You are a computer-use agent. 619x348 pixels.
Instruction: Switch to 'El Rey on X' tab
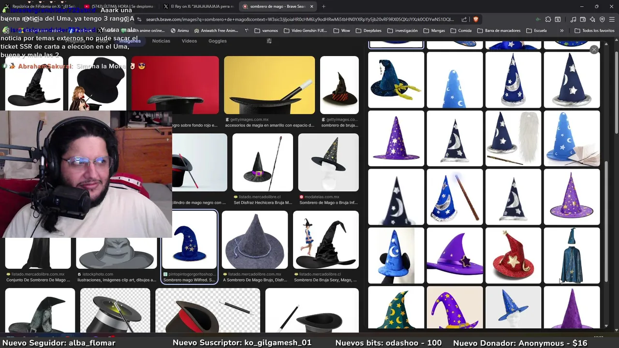point(199,6)
